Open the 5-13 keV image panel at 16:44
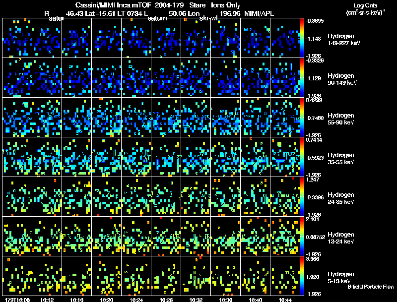397x302 pixels. point(285,276)
